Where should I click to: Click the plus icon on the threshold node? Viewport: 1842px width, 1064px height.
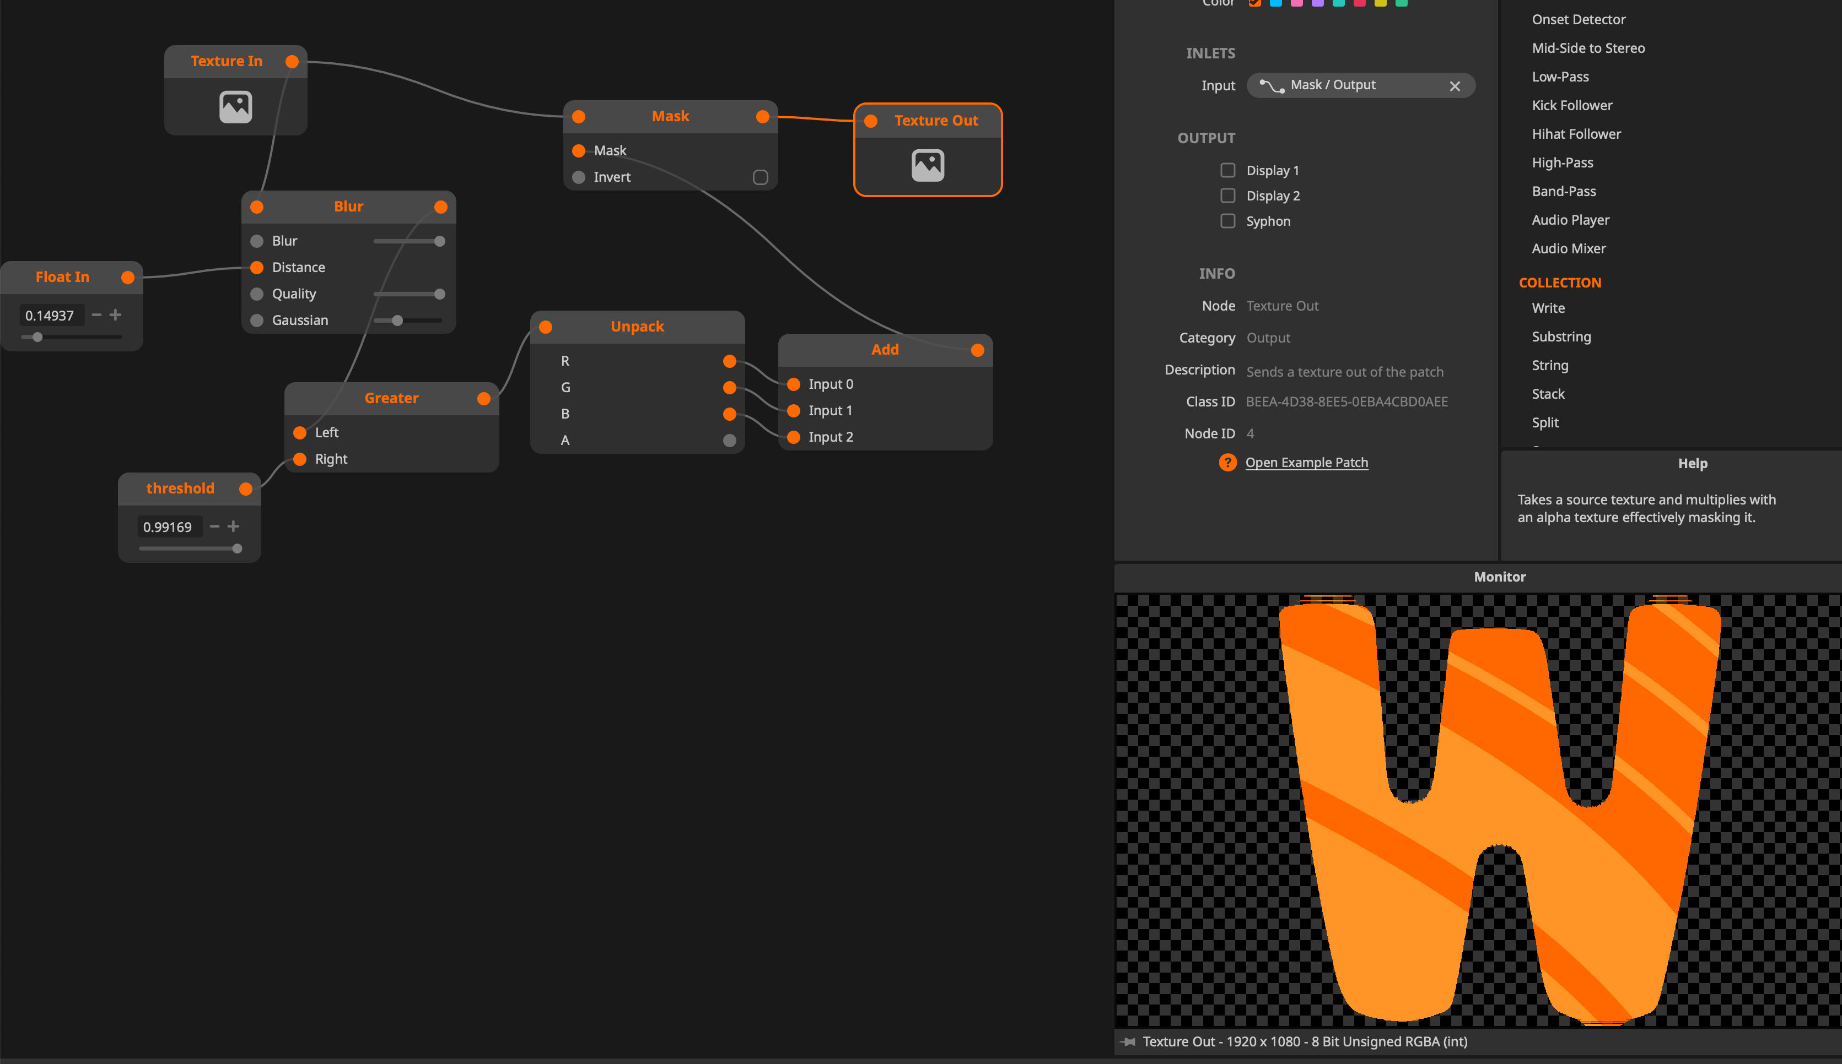[x=233, y=526]
